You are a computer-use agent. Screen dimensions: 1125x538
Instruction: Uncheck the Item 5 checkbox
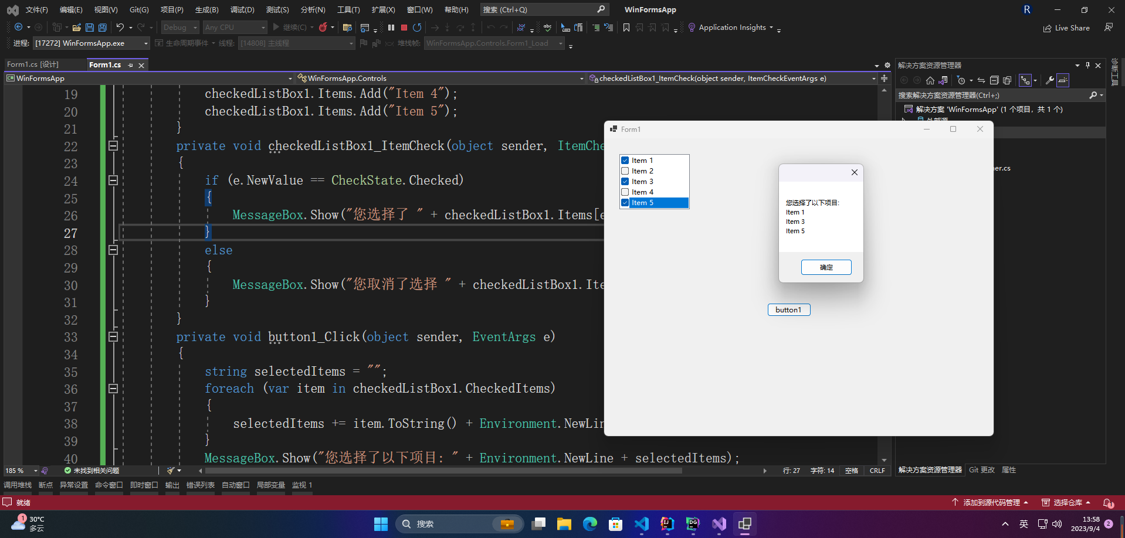coord(625,203)
